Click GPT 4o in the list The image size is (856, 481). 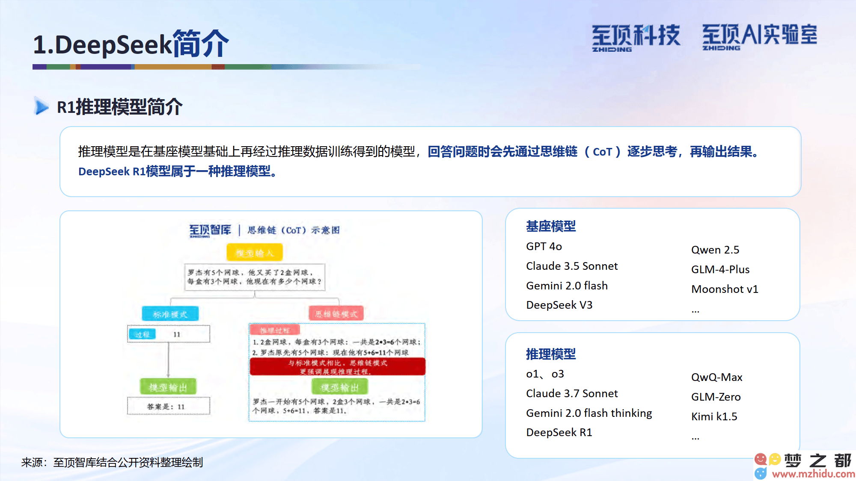point(544,247)
